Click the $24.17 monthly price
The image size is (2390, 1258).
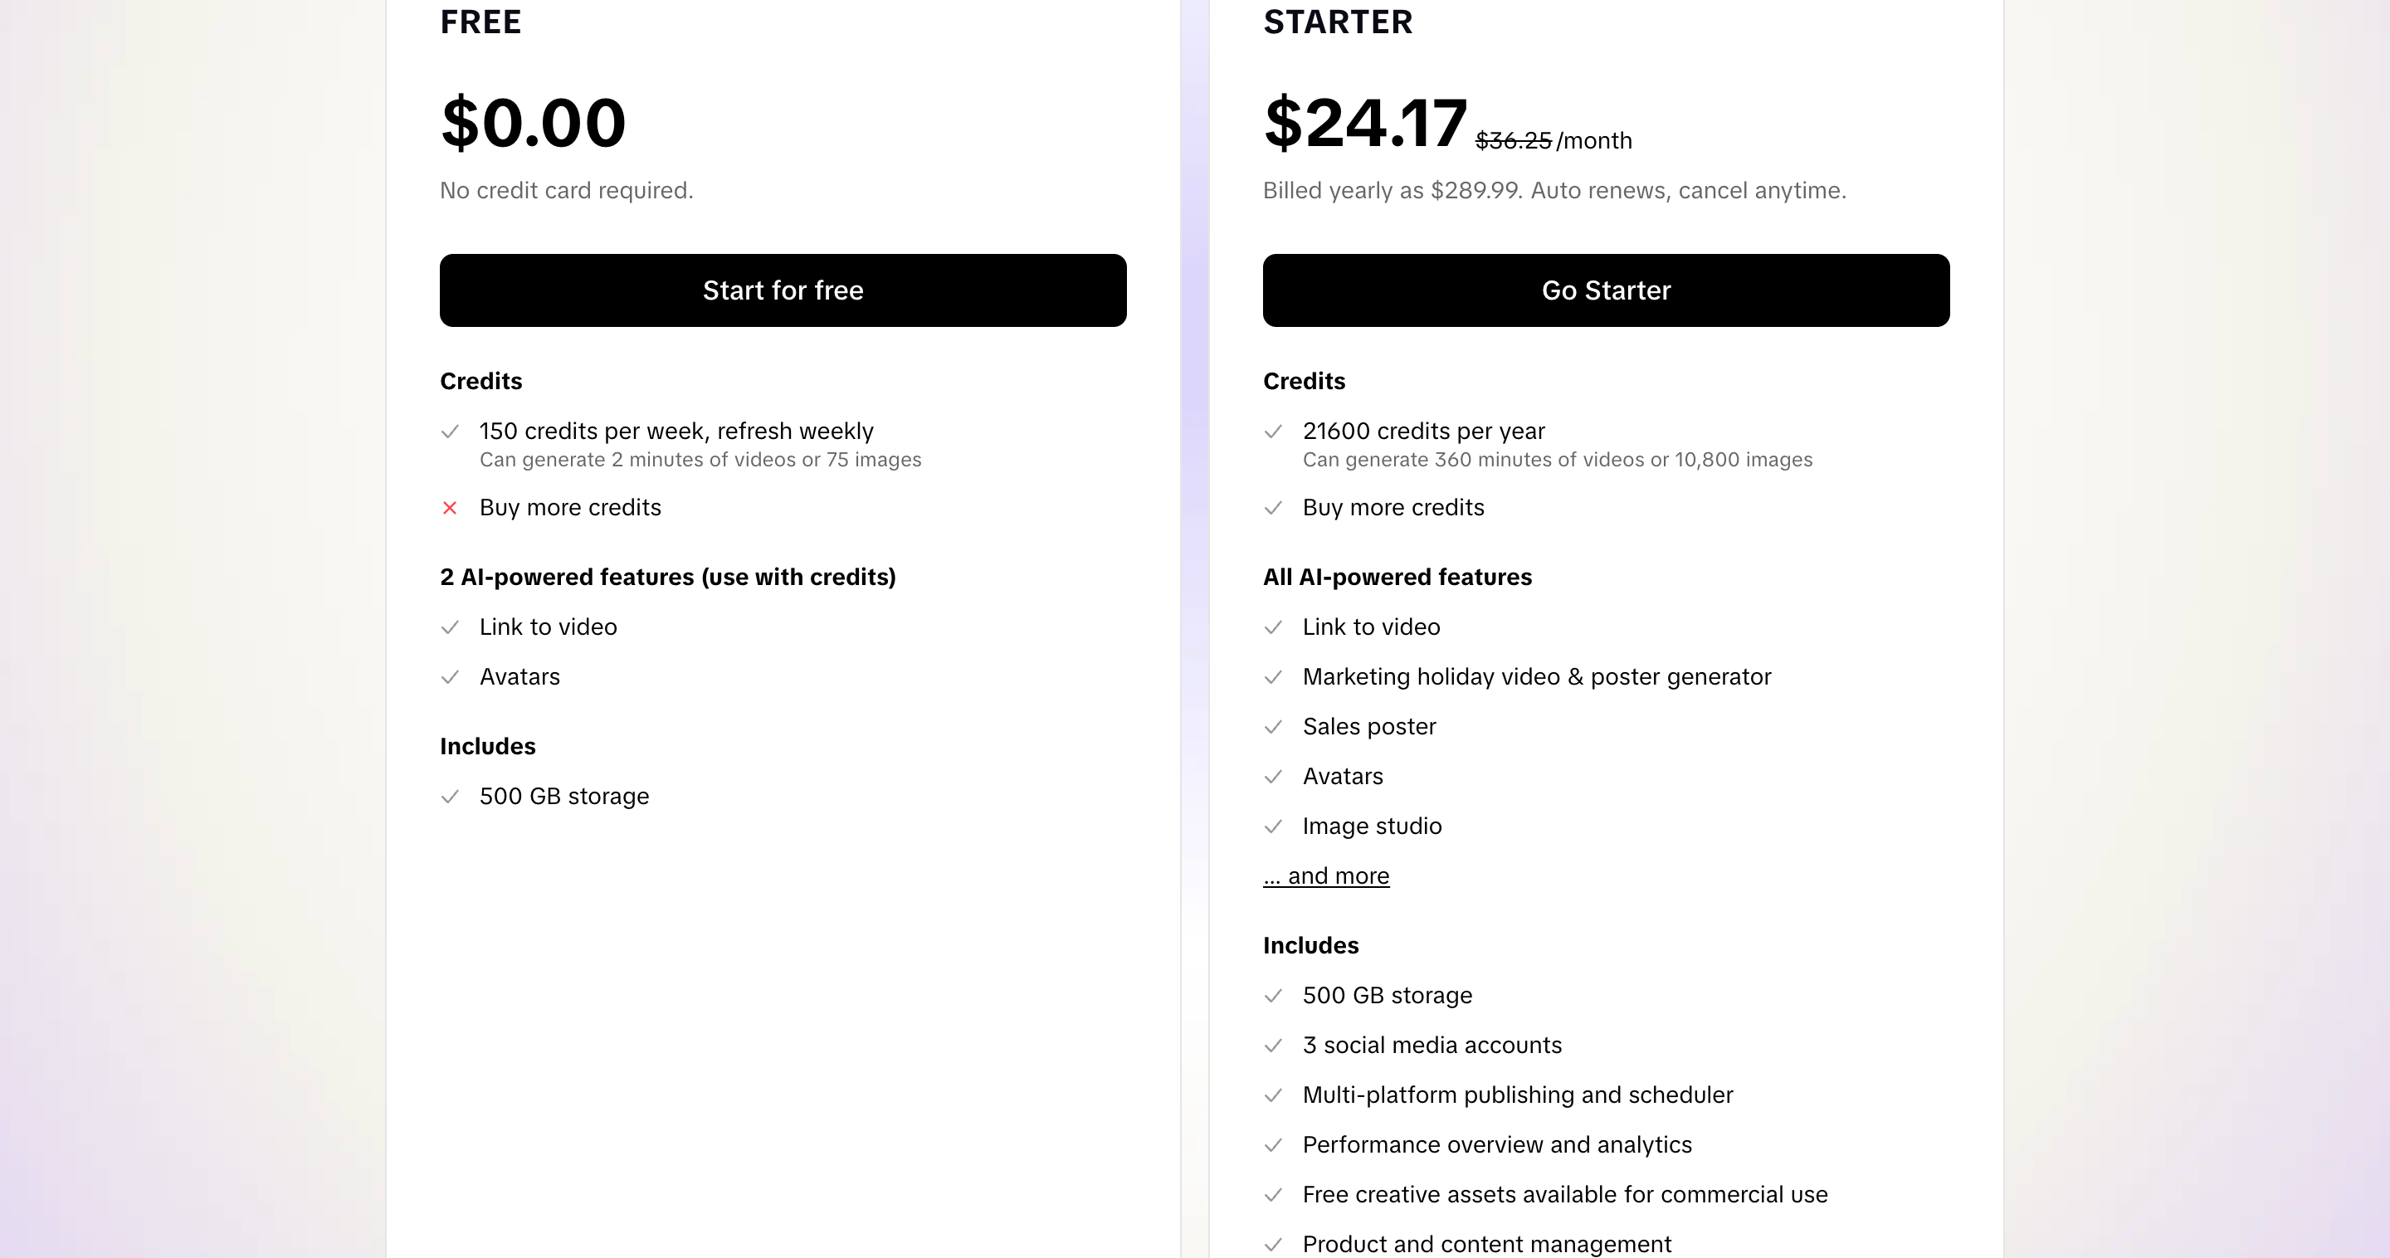tap(1365, 123)
